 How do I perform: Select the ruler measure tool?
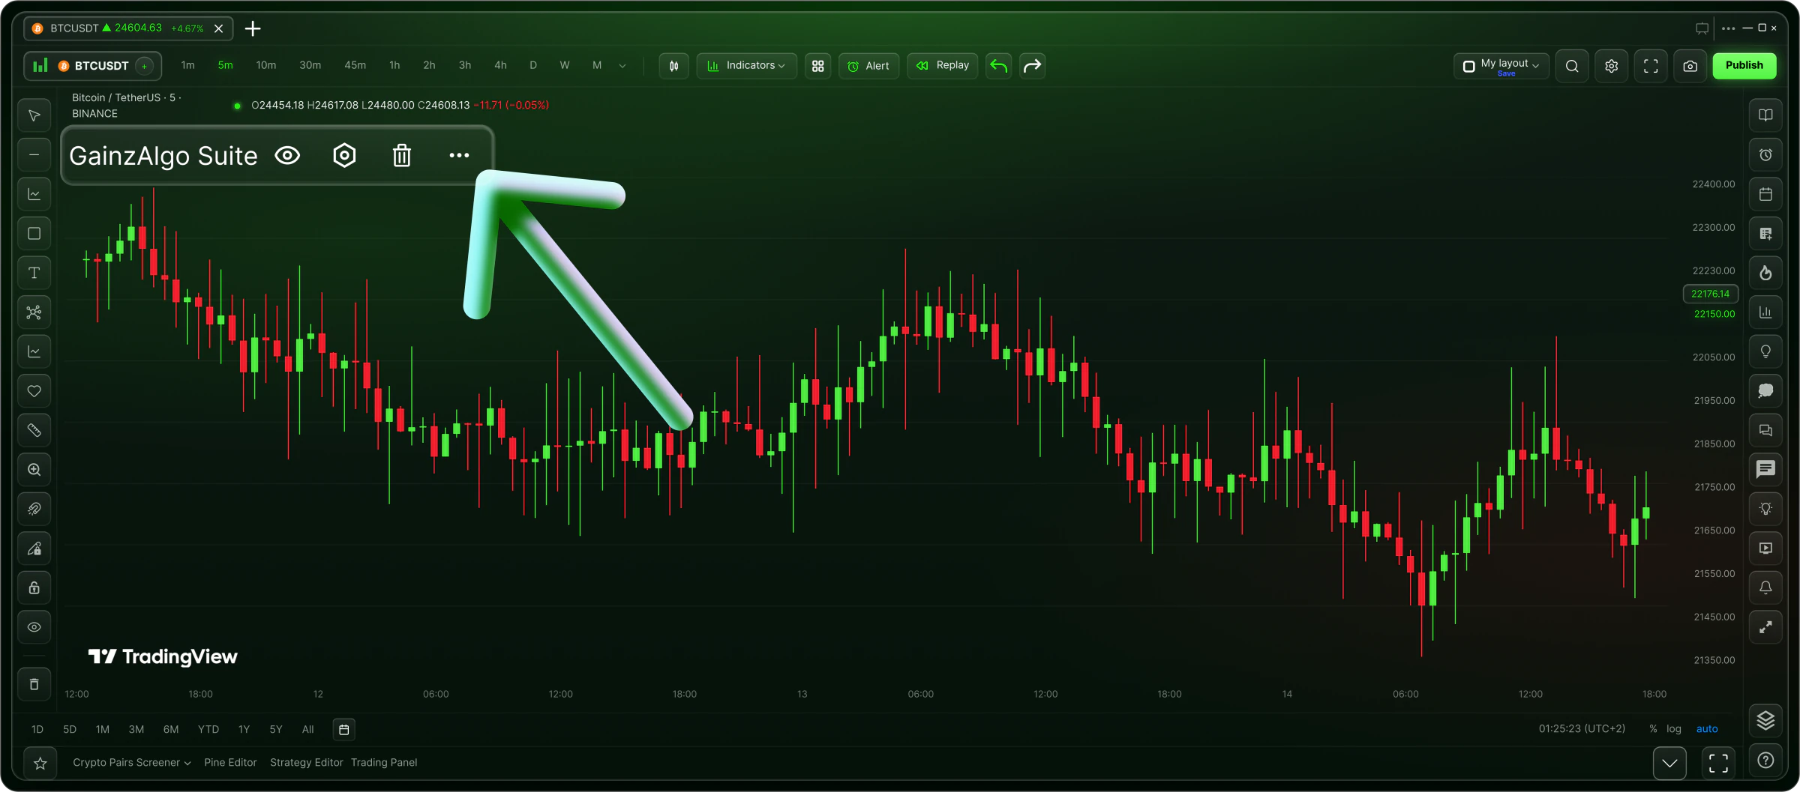(x=34, y=430)
